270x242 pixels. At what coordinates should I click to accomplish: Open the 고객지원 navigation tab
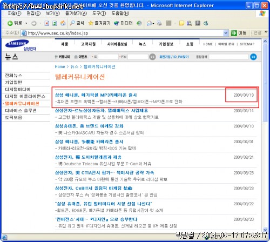pyautogui.click(x=88, y=44)
